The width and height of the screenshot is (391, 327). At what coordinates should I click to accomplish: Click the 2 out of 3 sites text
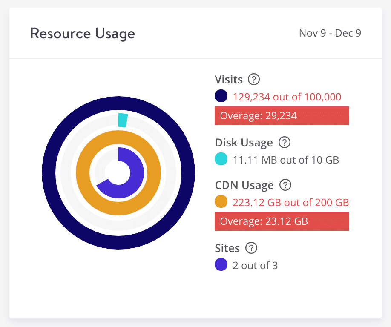(256, 265)
